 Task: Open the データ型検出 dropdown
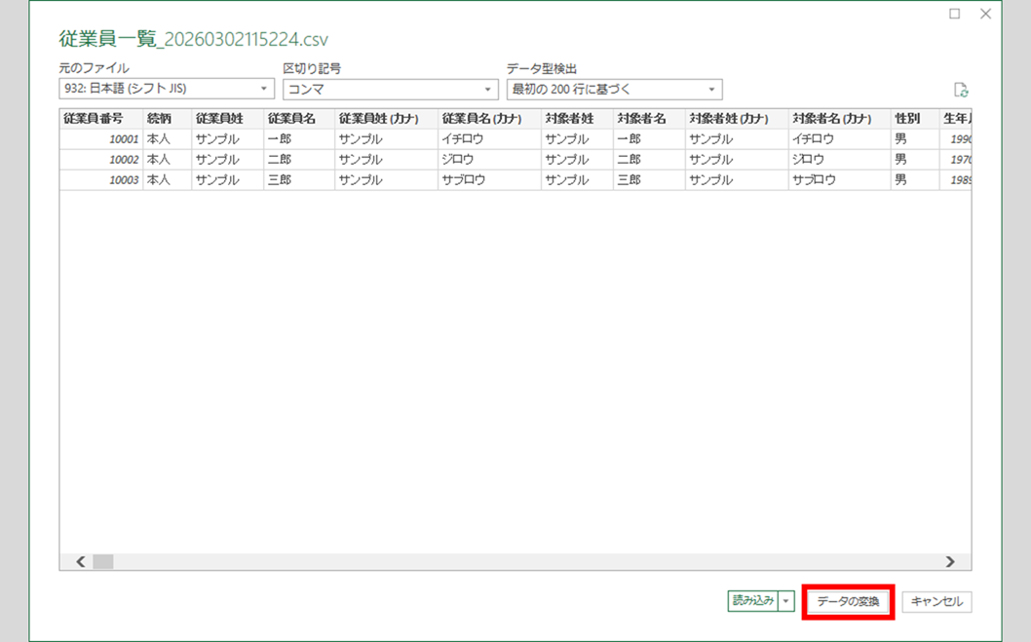point(614,90)
